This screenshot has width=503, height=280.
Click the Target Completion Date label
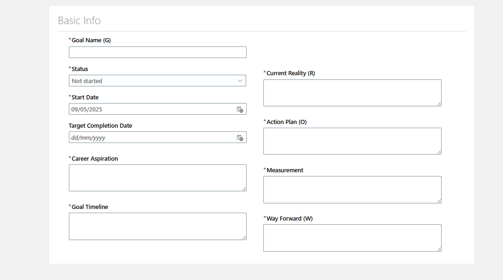point(101,125)
